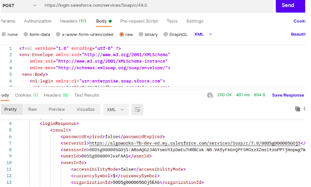Choose the binary body radio option

[141, 35]
